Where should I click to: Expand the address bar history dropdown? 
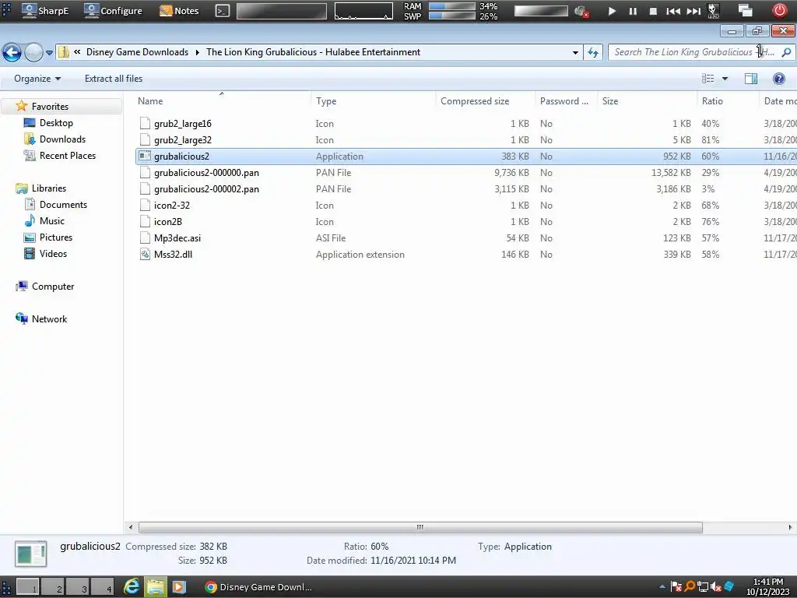575,52
